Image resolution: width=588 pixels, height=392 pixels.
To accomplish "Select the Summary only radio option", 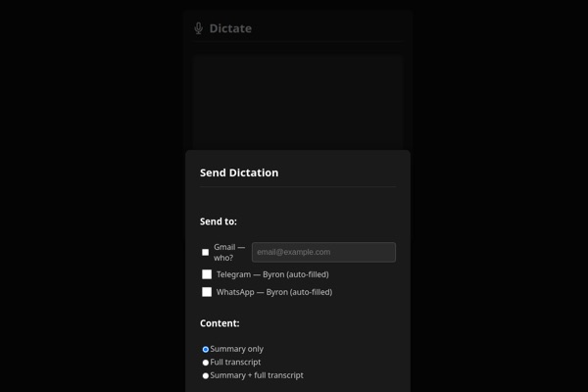I will coord(206,349).
